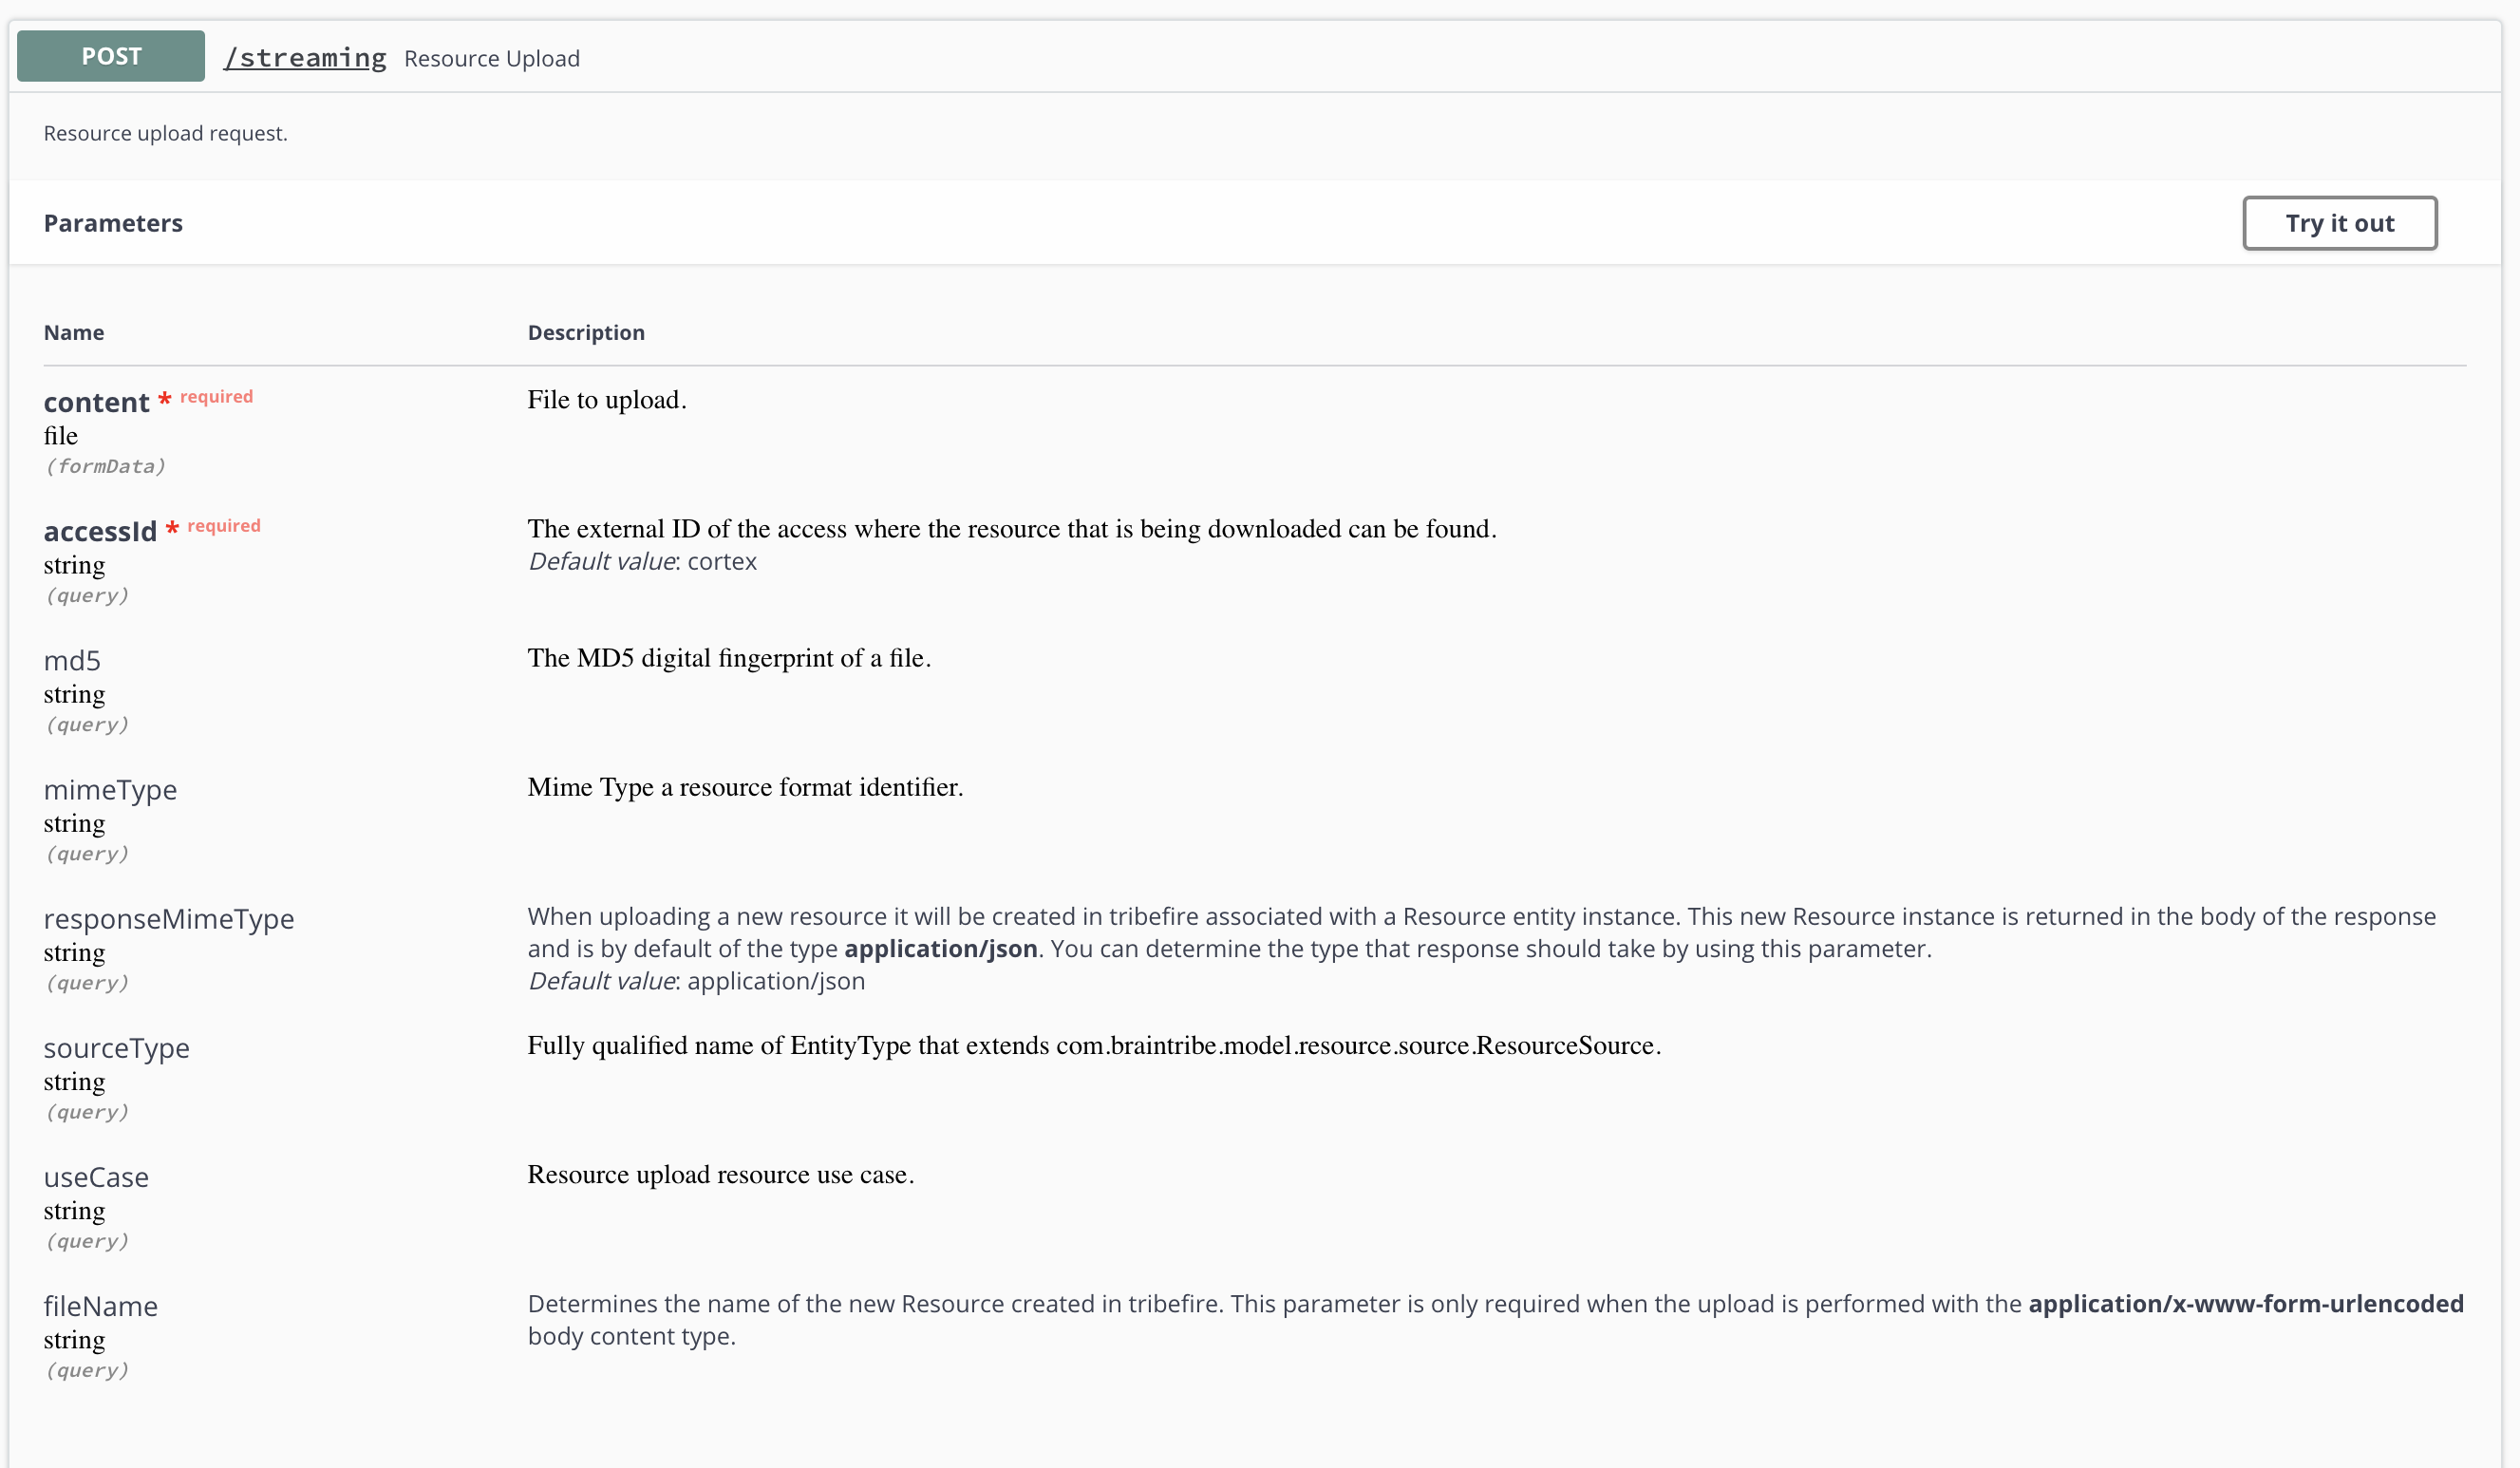2520x1468 pixels.
Task: Open the /streaming endpoint path link
Action: click(305, 58)
